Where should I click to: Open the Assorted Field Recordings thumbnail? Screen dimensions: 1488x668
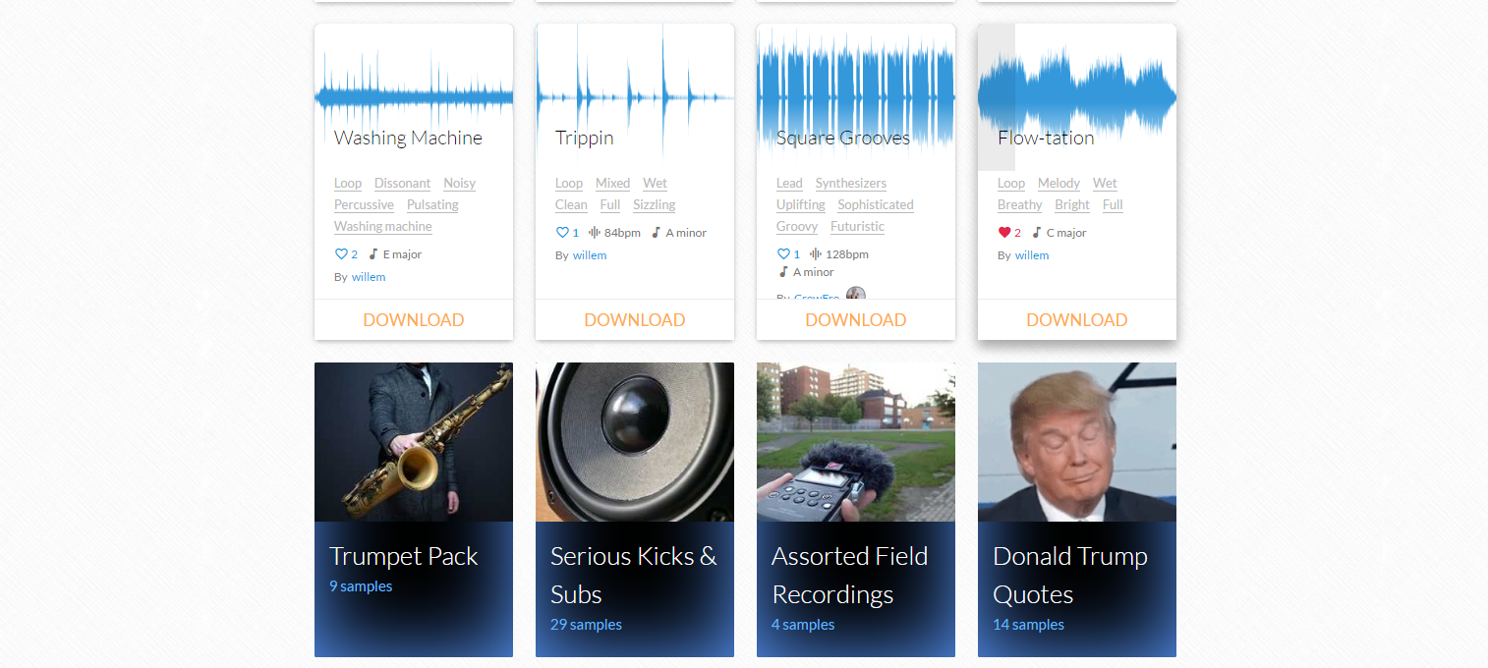pyautogui.click(x=856, y=442)
